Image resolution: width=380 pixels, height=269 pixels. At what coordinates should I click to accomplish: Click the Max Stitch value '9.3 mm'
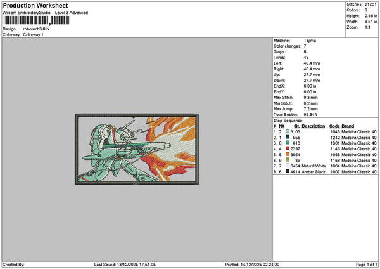point(311,98)
